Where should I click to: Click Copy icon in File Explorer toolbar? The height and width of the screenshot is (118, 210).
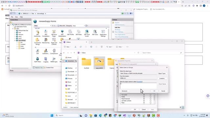(x=81, y=47)
